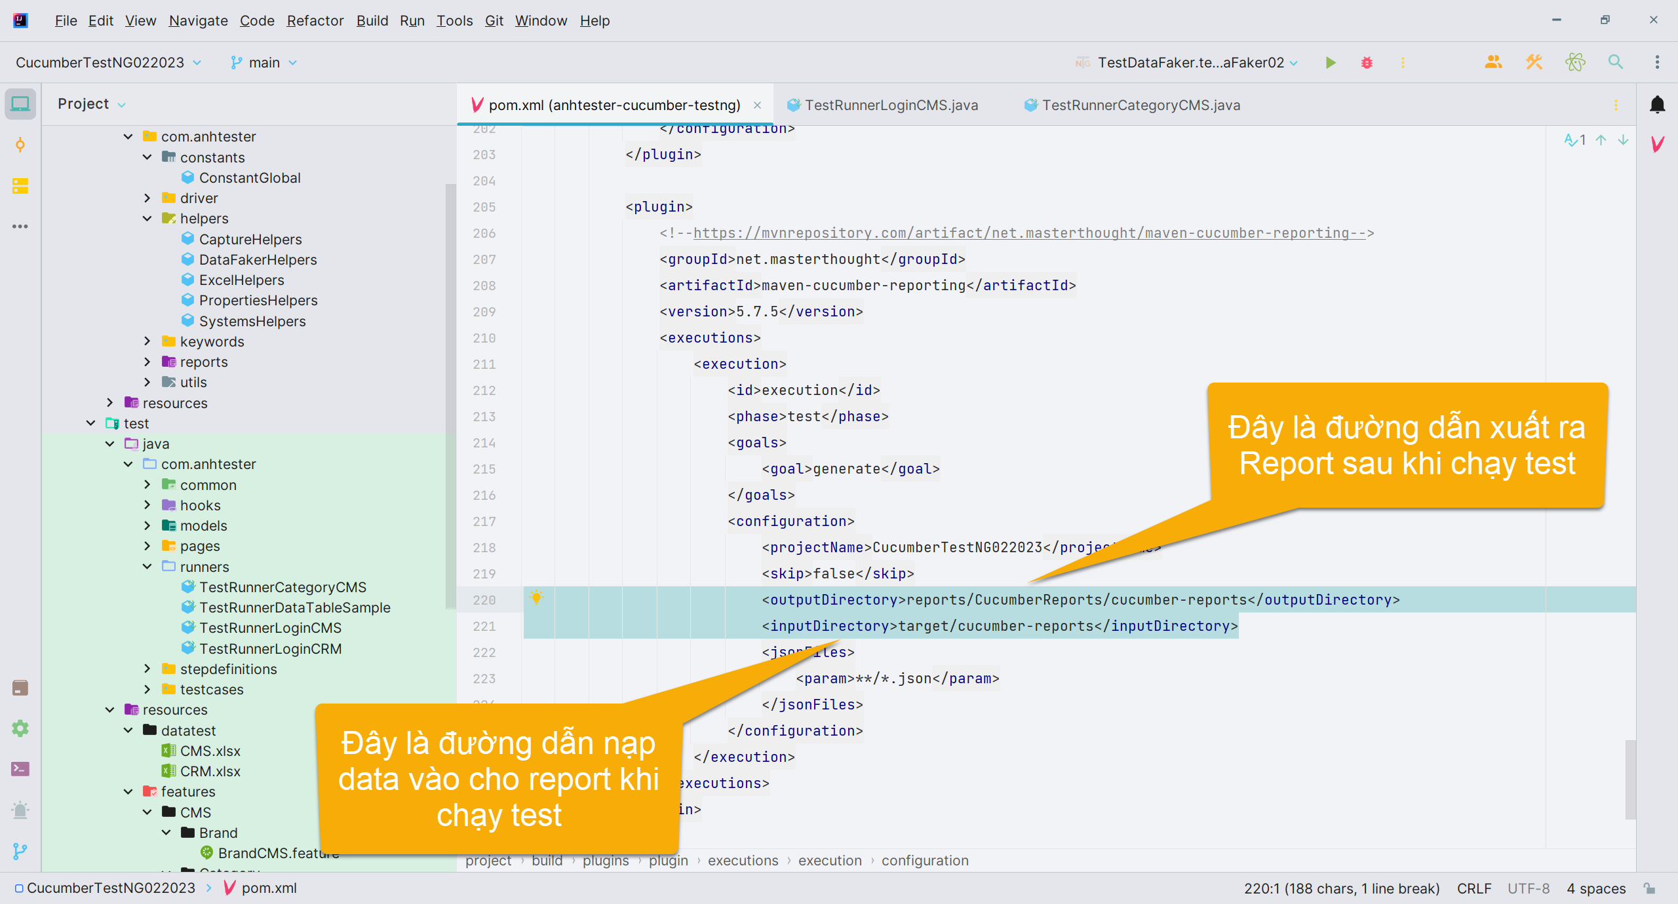This screenshot has width=1678, height=904.
Task: Click the intention light bulb on line 220
Action: click(536, 597)
